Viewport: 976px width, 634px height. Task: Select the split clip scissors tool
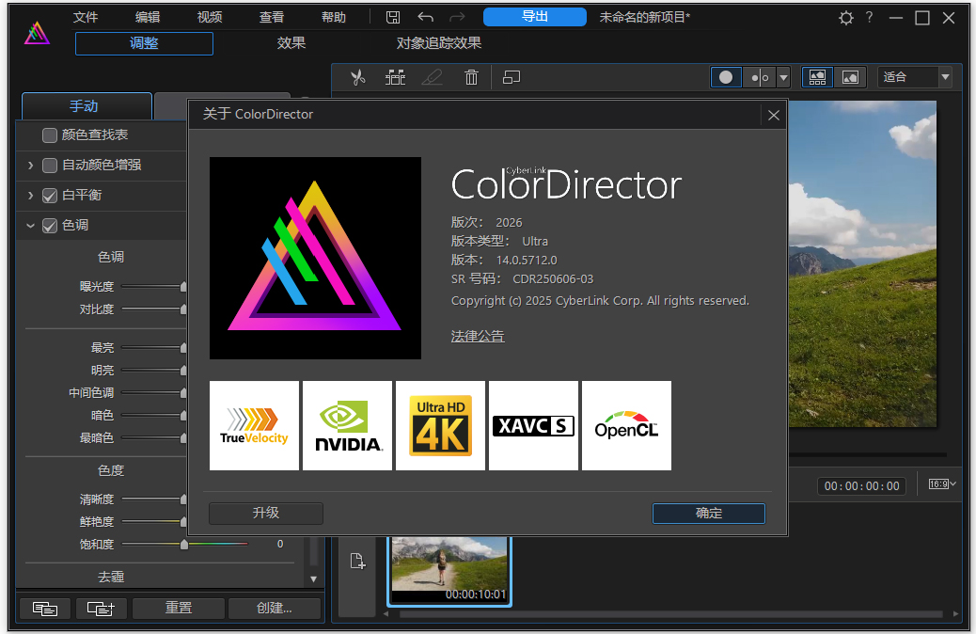click(x=357, y=77)
